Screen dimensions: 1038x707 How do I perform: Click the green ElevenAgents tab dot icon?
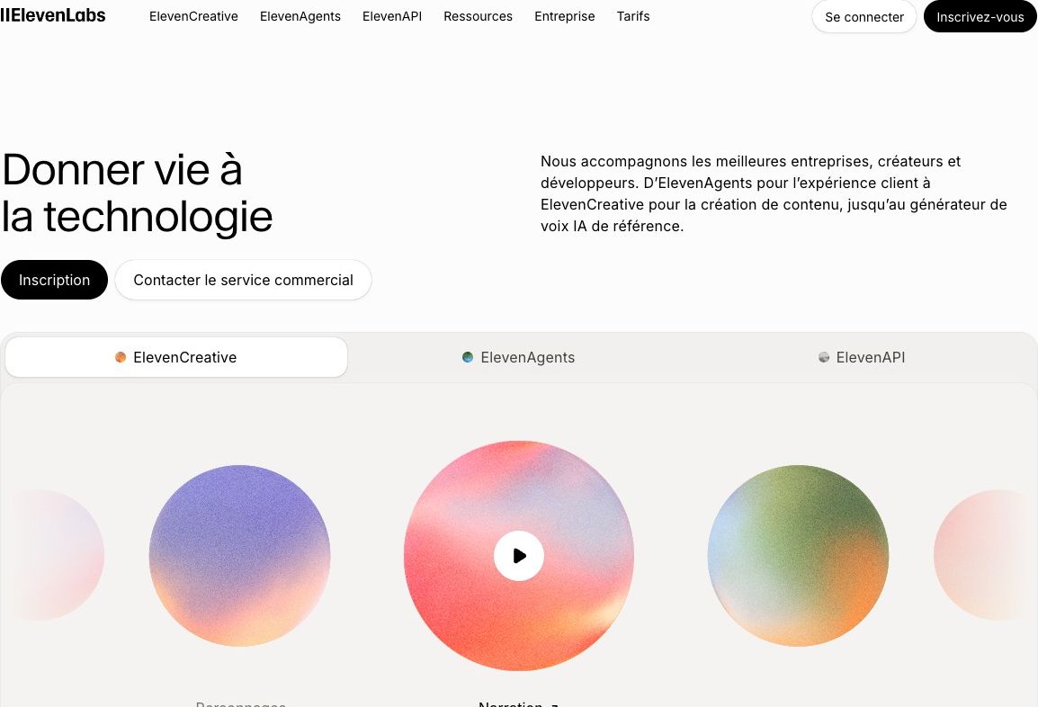pos(468,357)
